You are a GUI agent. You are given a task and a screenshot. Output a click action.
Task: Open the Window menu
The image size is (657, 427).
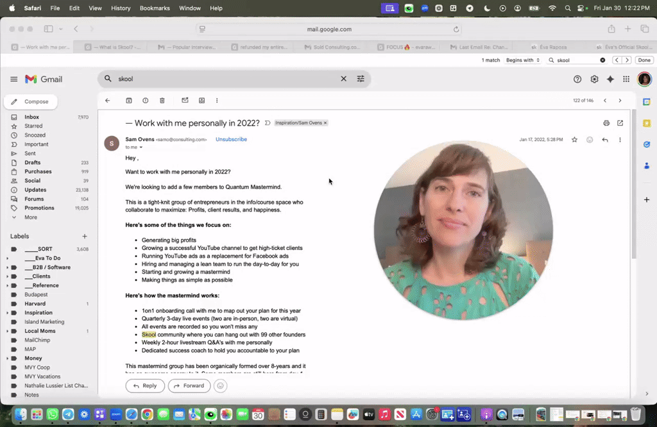190,8
